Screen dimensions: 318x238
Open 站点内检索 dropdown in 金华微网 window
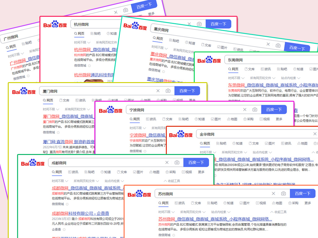pyautogui.click(x=262, y=152)
